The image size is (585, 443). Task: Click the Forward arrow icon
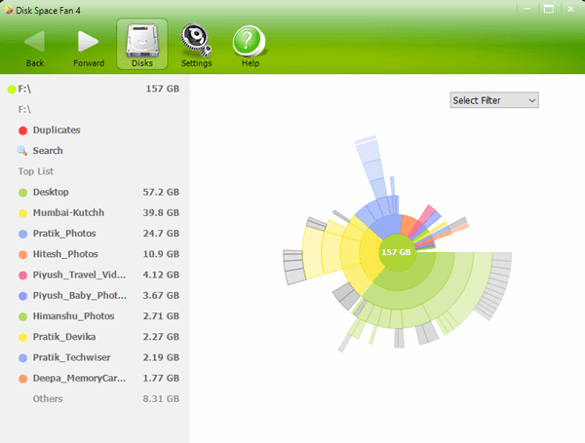click(x=89, y=41)
